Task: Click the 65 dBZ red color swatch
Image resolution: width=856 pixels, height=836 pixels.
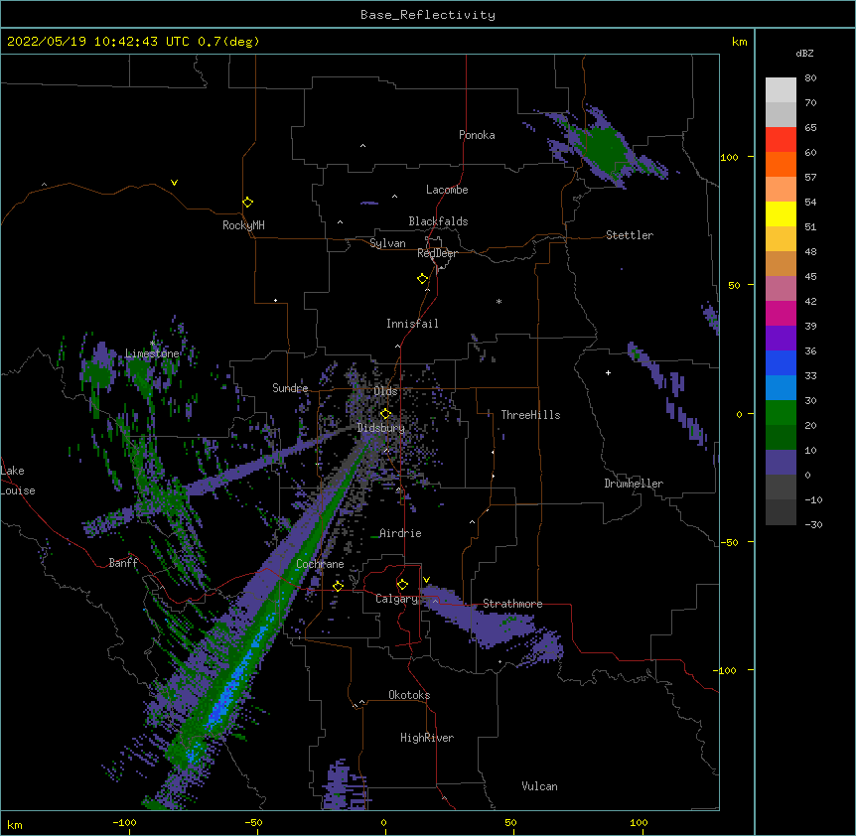Action: 781,140
